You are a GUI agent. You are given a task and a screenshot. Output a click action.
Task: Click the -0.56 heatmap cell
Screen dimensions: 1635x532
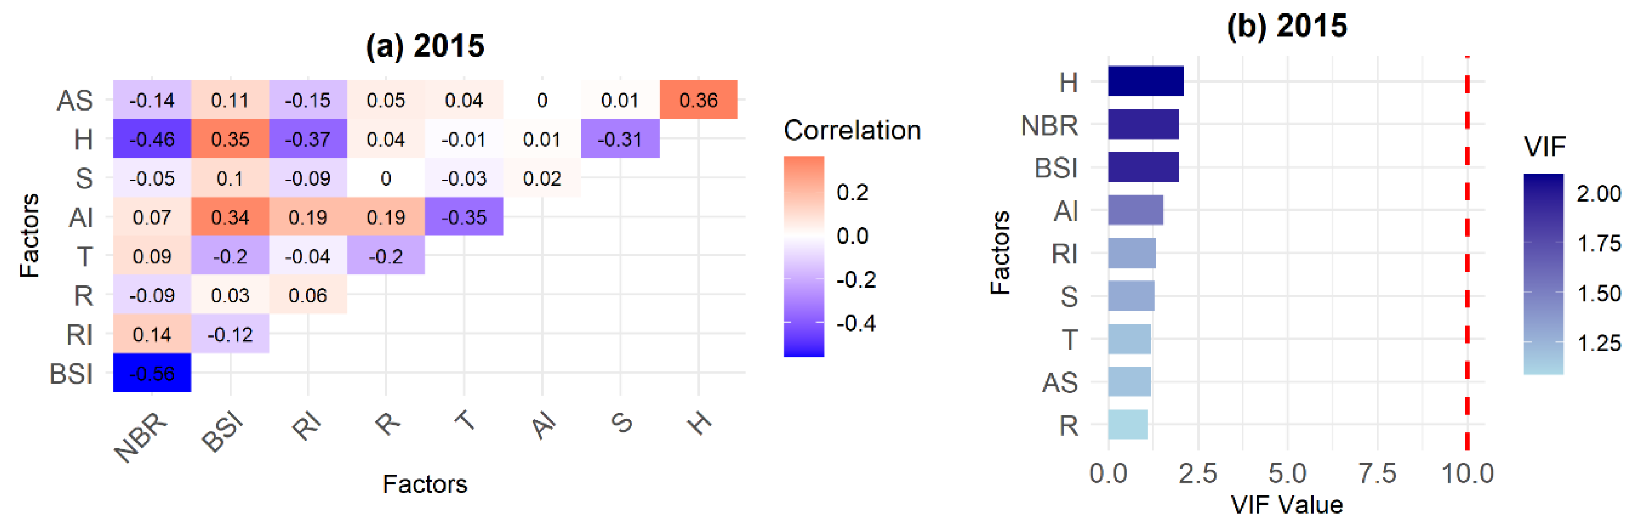pos(152,373)
